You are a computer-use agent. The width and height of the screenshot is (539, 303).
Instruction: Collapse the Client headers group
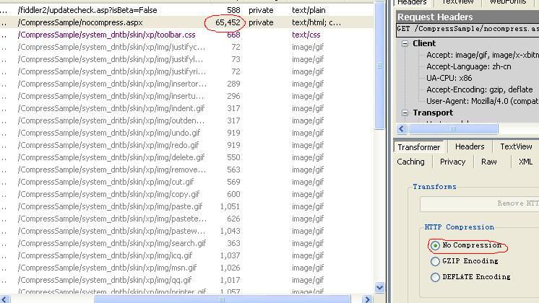tap(405, 43)
